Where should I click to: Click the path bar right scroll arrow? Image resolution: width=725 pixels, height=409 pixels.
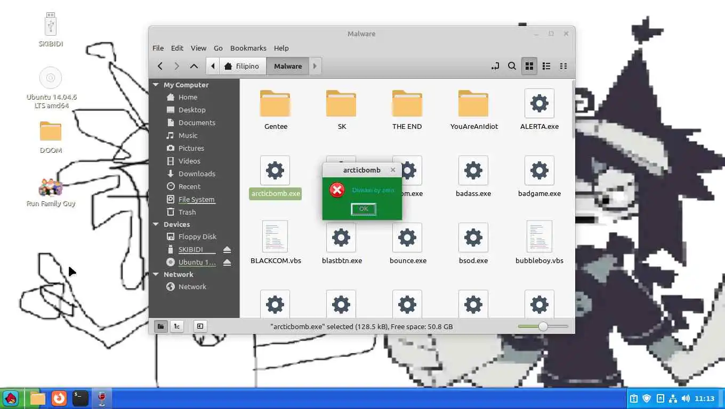(x=315, y=66)
